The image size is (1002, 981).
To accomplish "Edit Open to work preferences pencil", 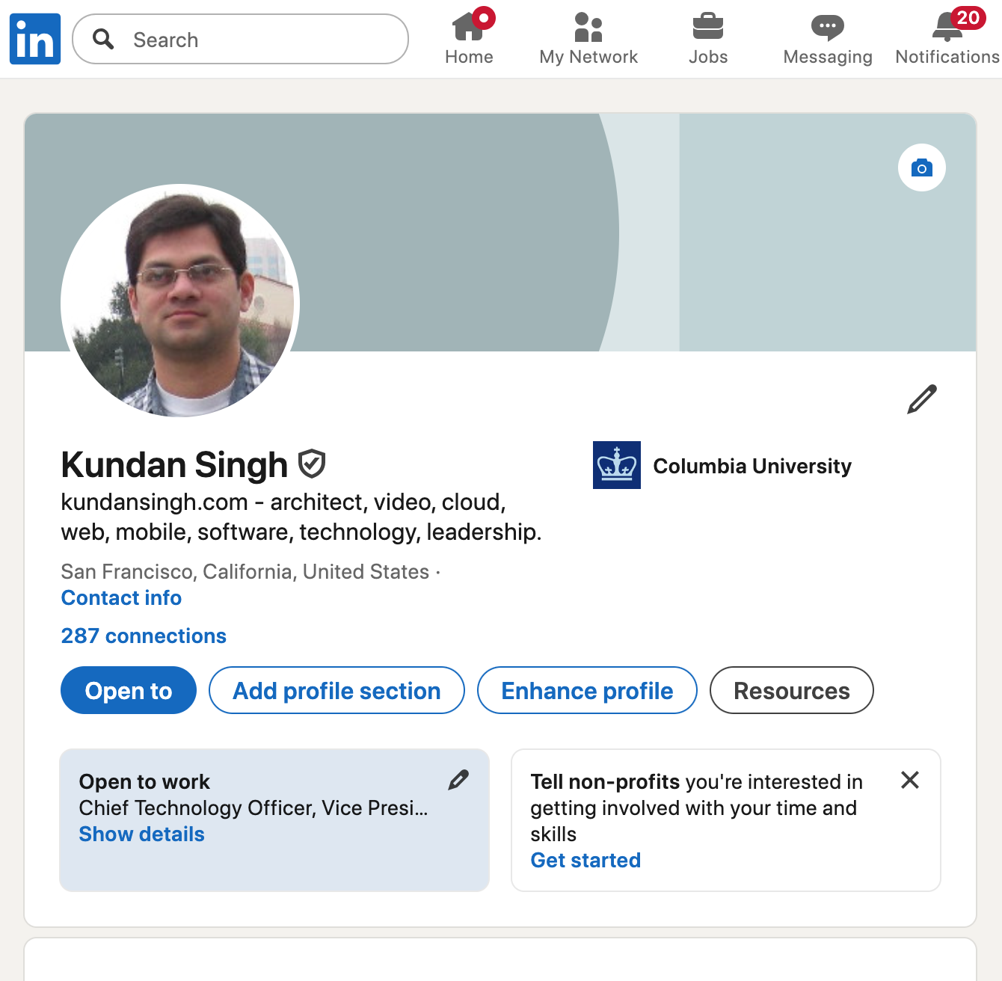I will pos(458,781).
